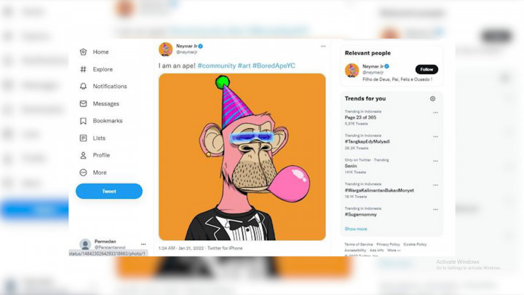Screen dimensions: 524x295
Task: Open Notifications bell icon
Action: [x=84, y=87]
